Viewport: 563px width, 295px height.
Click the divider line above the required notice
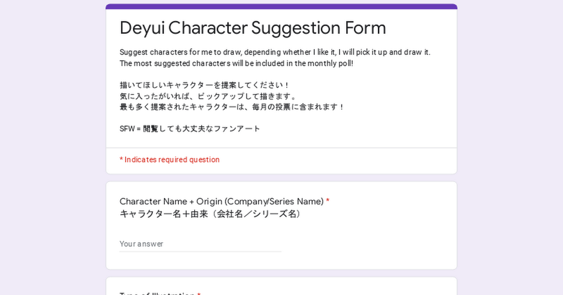point(281,148)
